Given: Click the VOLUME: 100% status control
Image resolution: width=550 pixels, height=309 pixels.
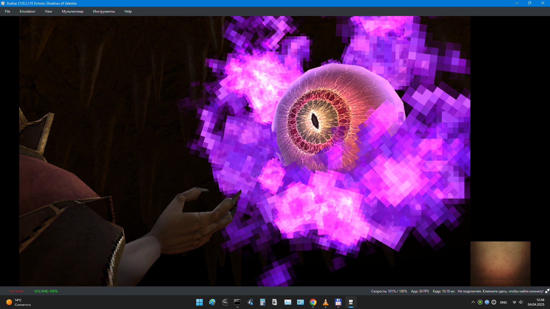Looking at the screenshot, I should coord(46,291).
